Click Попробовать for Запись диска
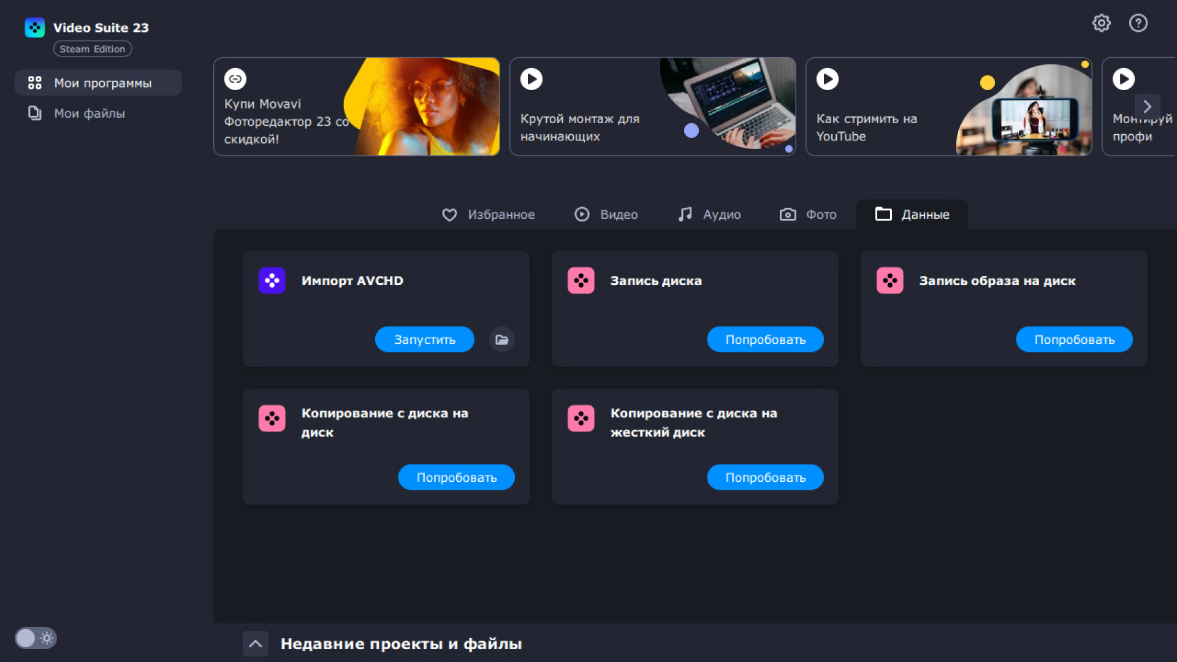This screenshot has height=662, width=1177. (x=765, y=340)
